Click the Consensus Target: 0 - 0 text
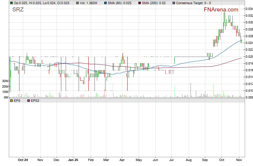Screen dimensions: 253x166 pyautogui.click(x=193, y=3)
